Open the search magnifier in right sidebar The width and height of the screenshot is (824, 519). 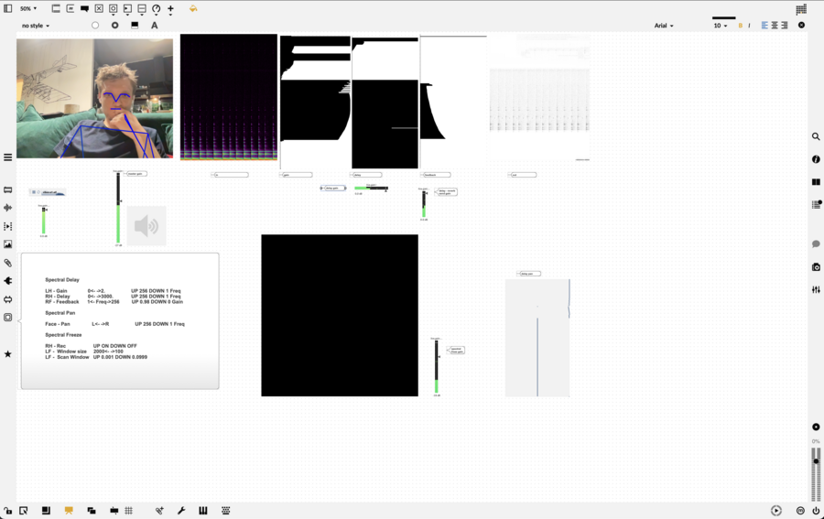(816, 136)
